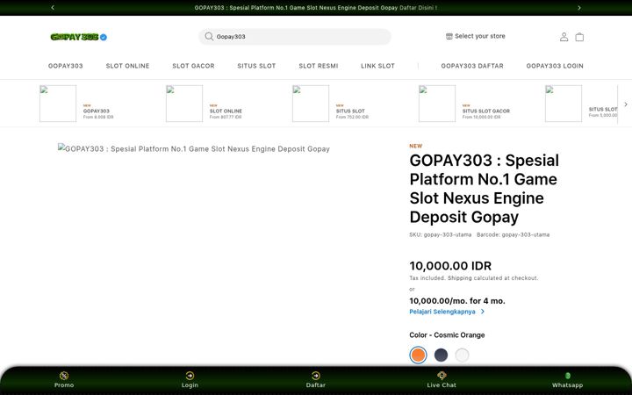Open the shopping bag icon

pos(579,37)
